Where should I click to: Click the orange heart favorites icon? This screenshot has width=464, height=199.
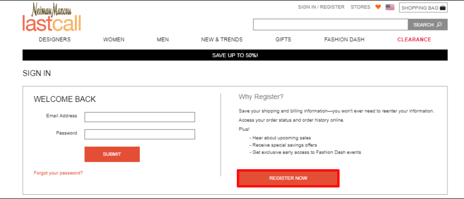[x=378, y=7]
